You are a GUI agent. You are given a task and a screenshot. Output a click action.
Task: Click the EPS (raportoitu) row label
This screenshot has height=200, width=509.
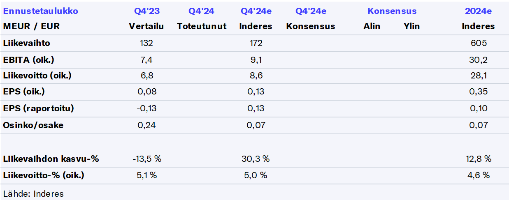click(x=39, y=109)
